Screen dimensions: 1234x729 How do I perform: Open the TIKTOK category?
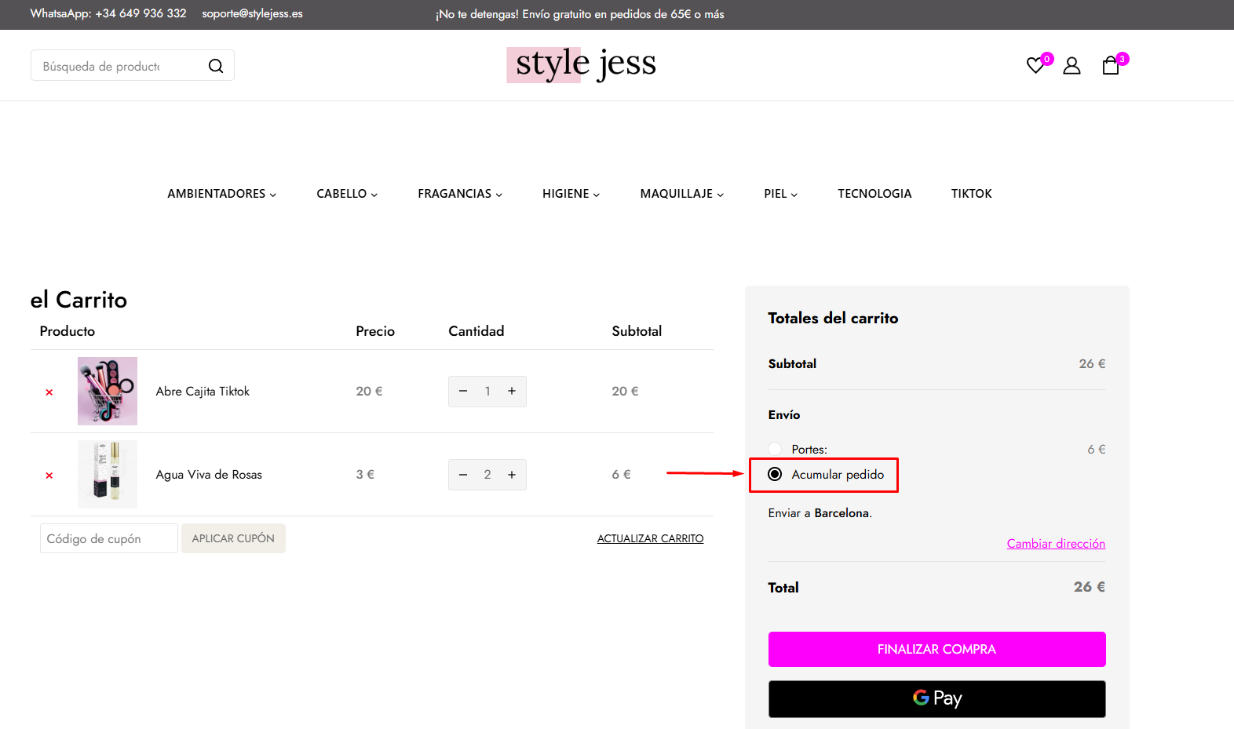(x=972, y=194)
